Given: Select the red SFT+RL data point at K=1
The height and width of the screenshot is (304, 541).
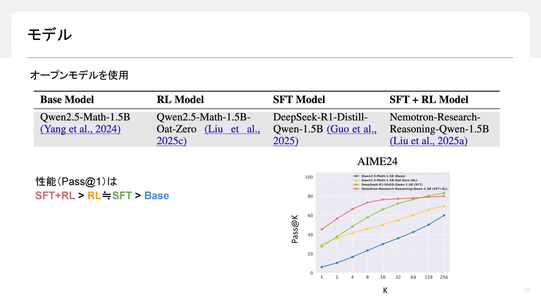Looking at the screenshot, I should coord(322,229).
